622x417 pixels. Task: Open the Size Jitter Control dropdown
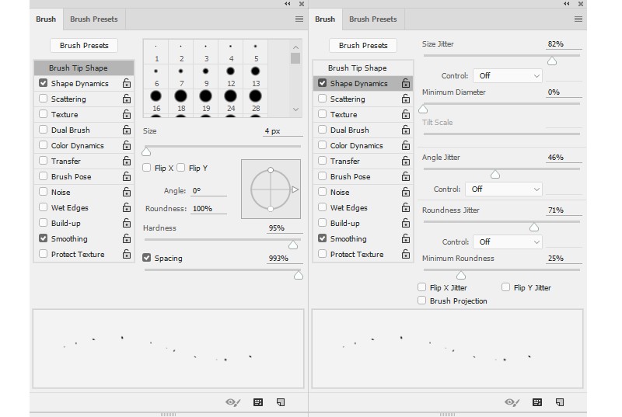click(x=508, y=76)
